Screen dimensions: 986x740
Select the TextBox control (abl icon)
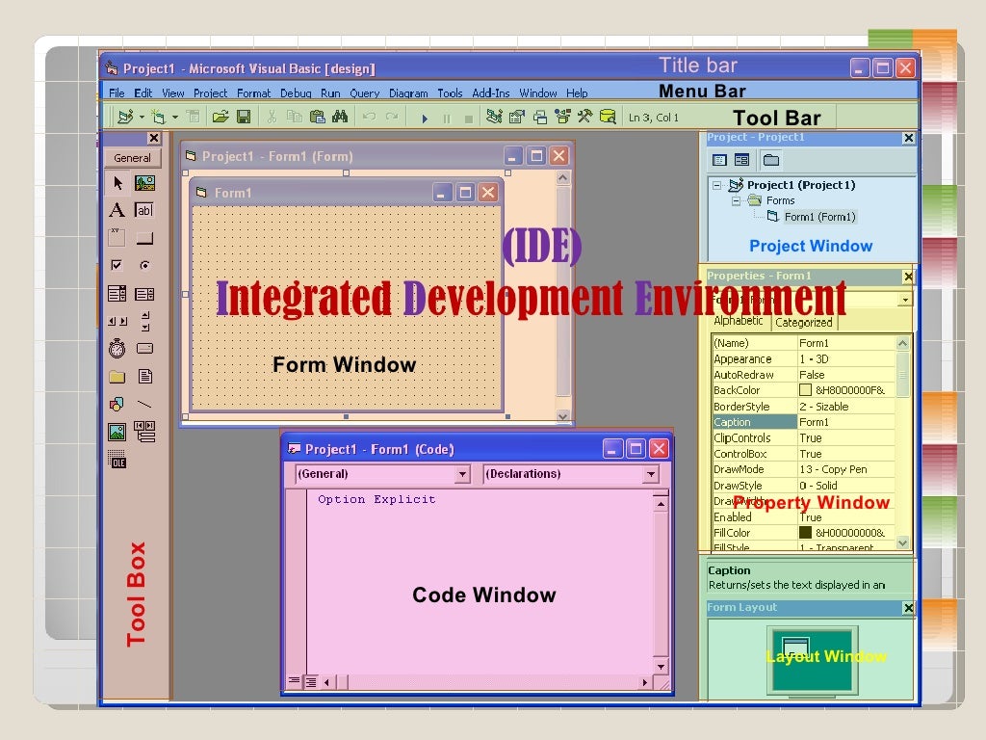(x=144, y=210)
